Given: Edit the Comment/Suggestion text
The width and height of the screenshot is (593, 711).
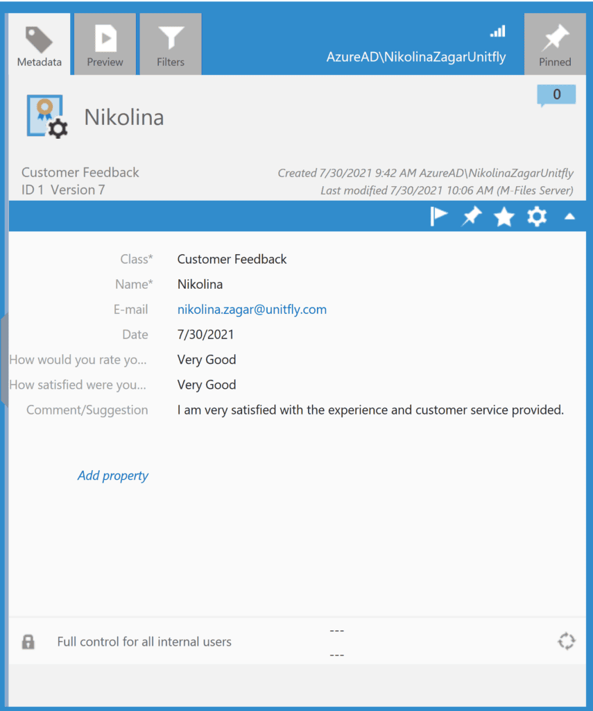Looking at the screenshot, I should pyautogui.click(x=370, y=410).
